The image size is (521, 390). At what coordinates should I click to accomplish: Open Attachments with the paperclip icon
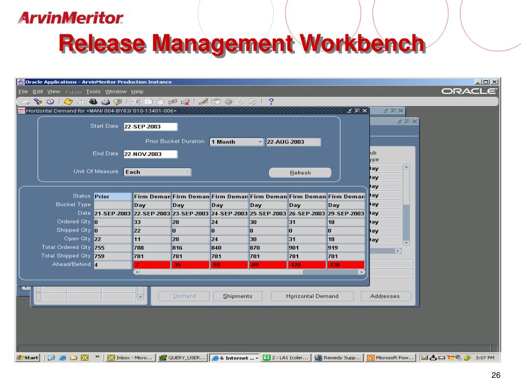pyautogui.click(x=240, y=102)
